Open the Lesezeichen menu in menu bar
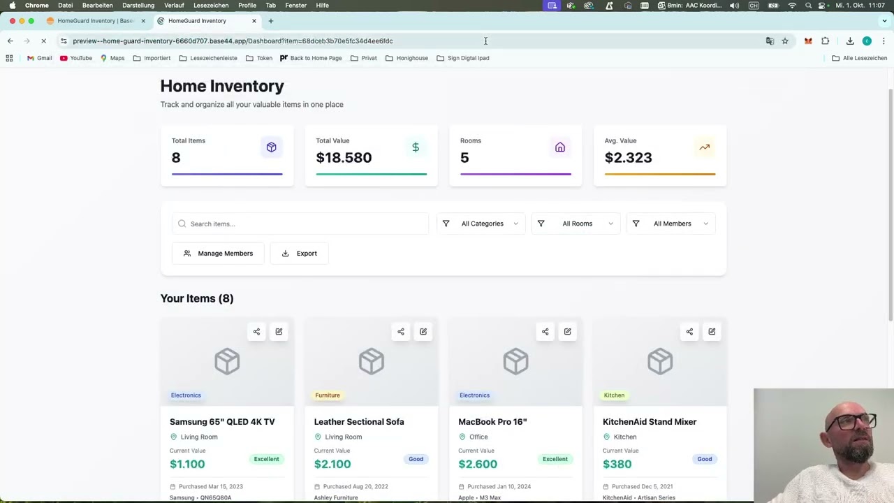This screenshot has height=503, width=894. pyautogui.click(x=211, y=5)
